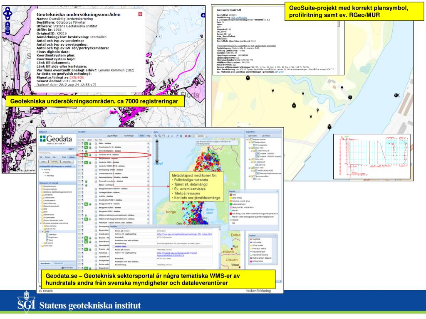This screenshot has height=319, width=426.
Task: Click green service icon in Källor - databas row
Action: (86, 143)
